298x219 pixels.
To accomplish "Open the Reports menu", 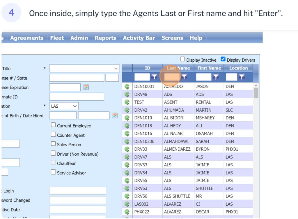I will click(105, 38).
